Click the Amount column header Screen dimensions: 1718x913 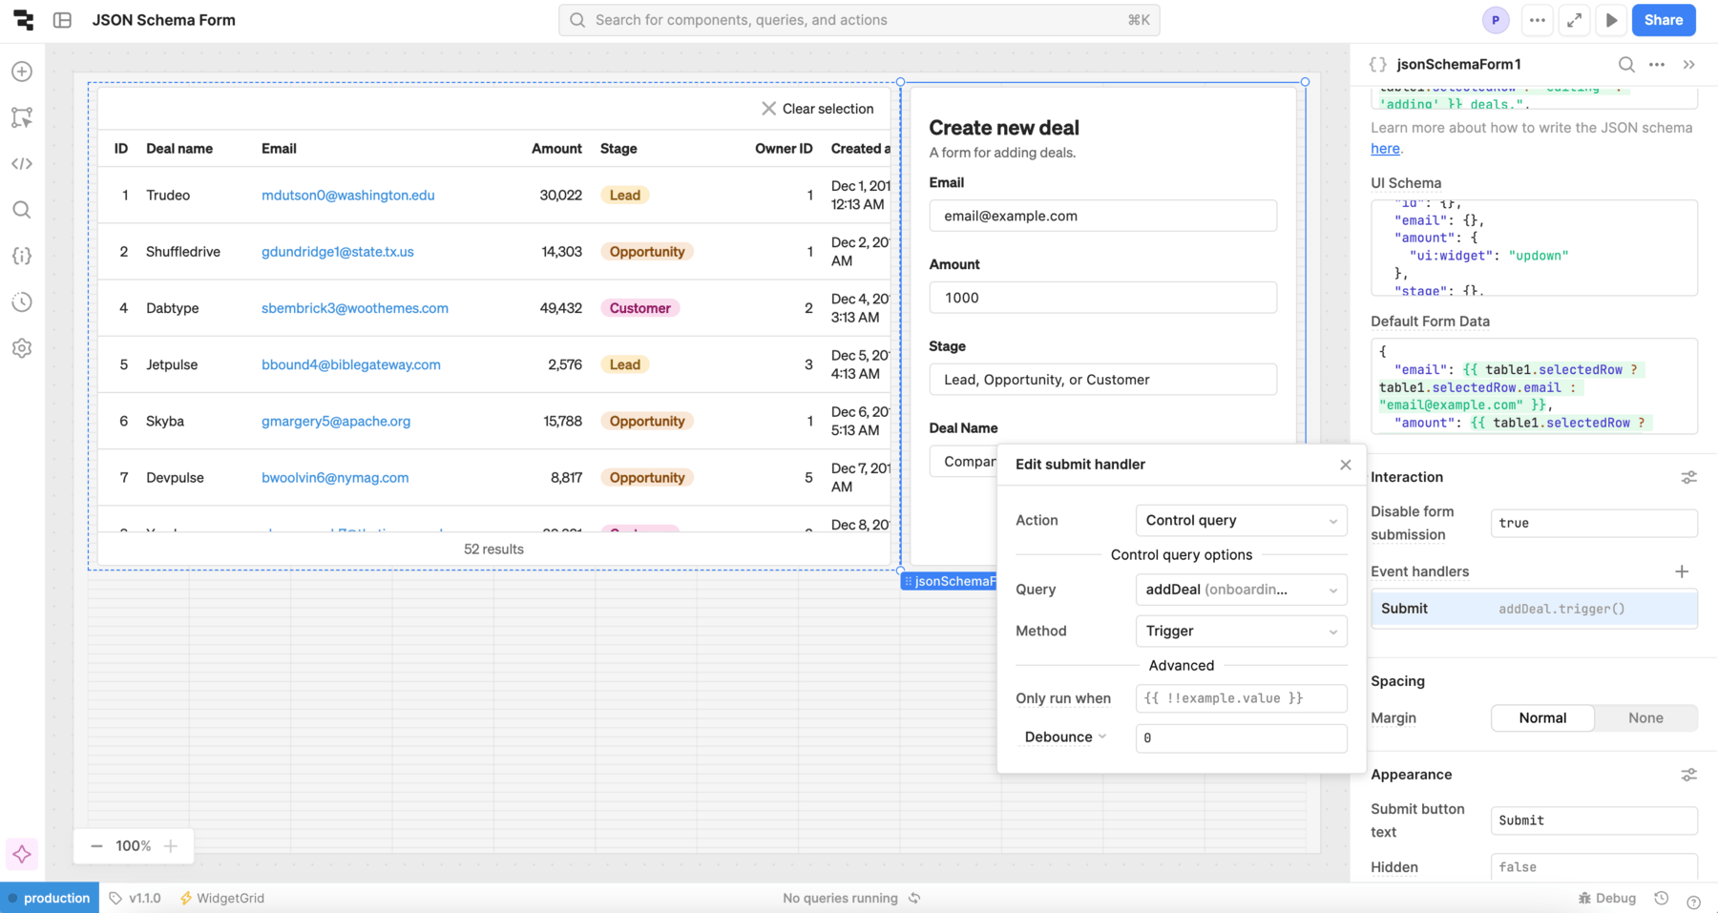[556, 149]
